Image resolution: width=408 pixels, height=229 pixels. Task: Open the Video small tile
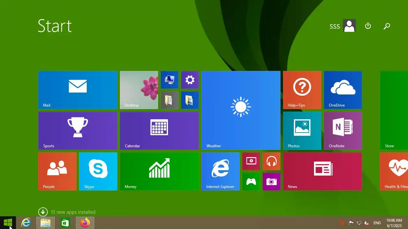pyautogui.click(x=251, y=161)
